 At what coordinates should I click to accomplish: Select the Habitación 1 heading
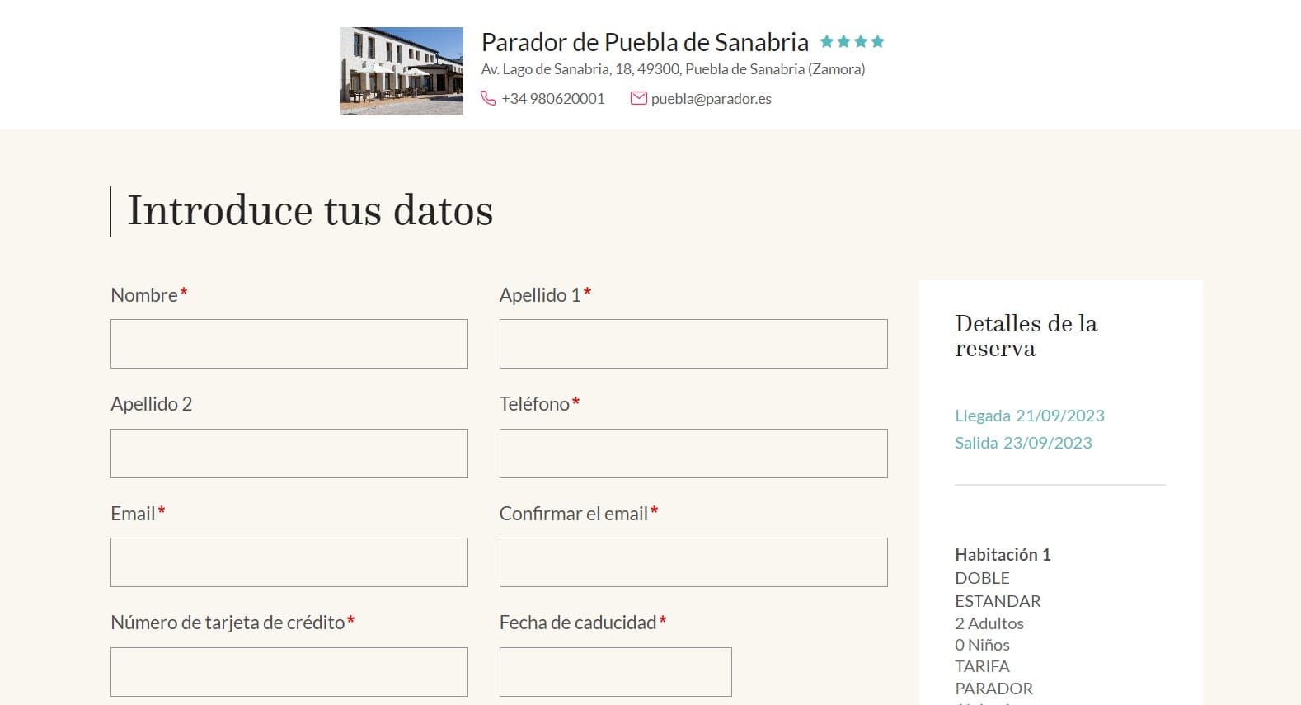click(1003, 554)
